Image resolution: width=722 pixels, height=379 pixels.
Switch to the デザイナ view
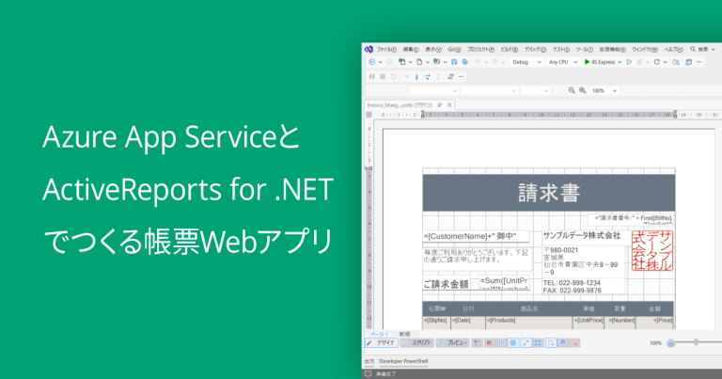click(382, 343)
